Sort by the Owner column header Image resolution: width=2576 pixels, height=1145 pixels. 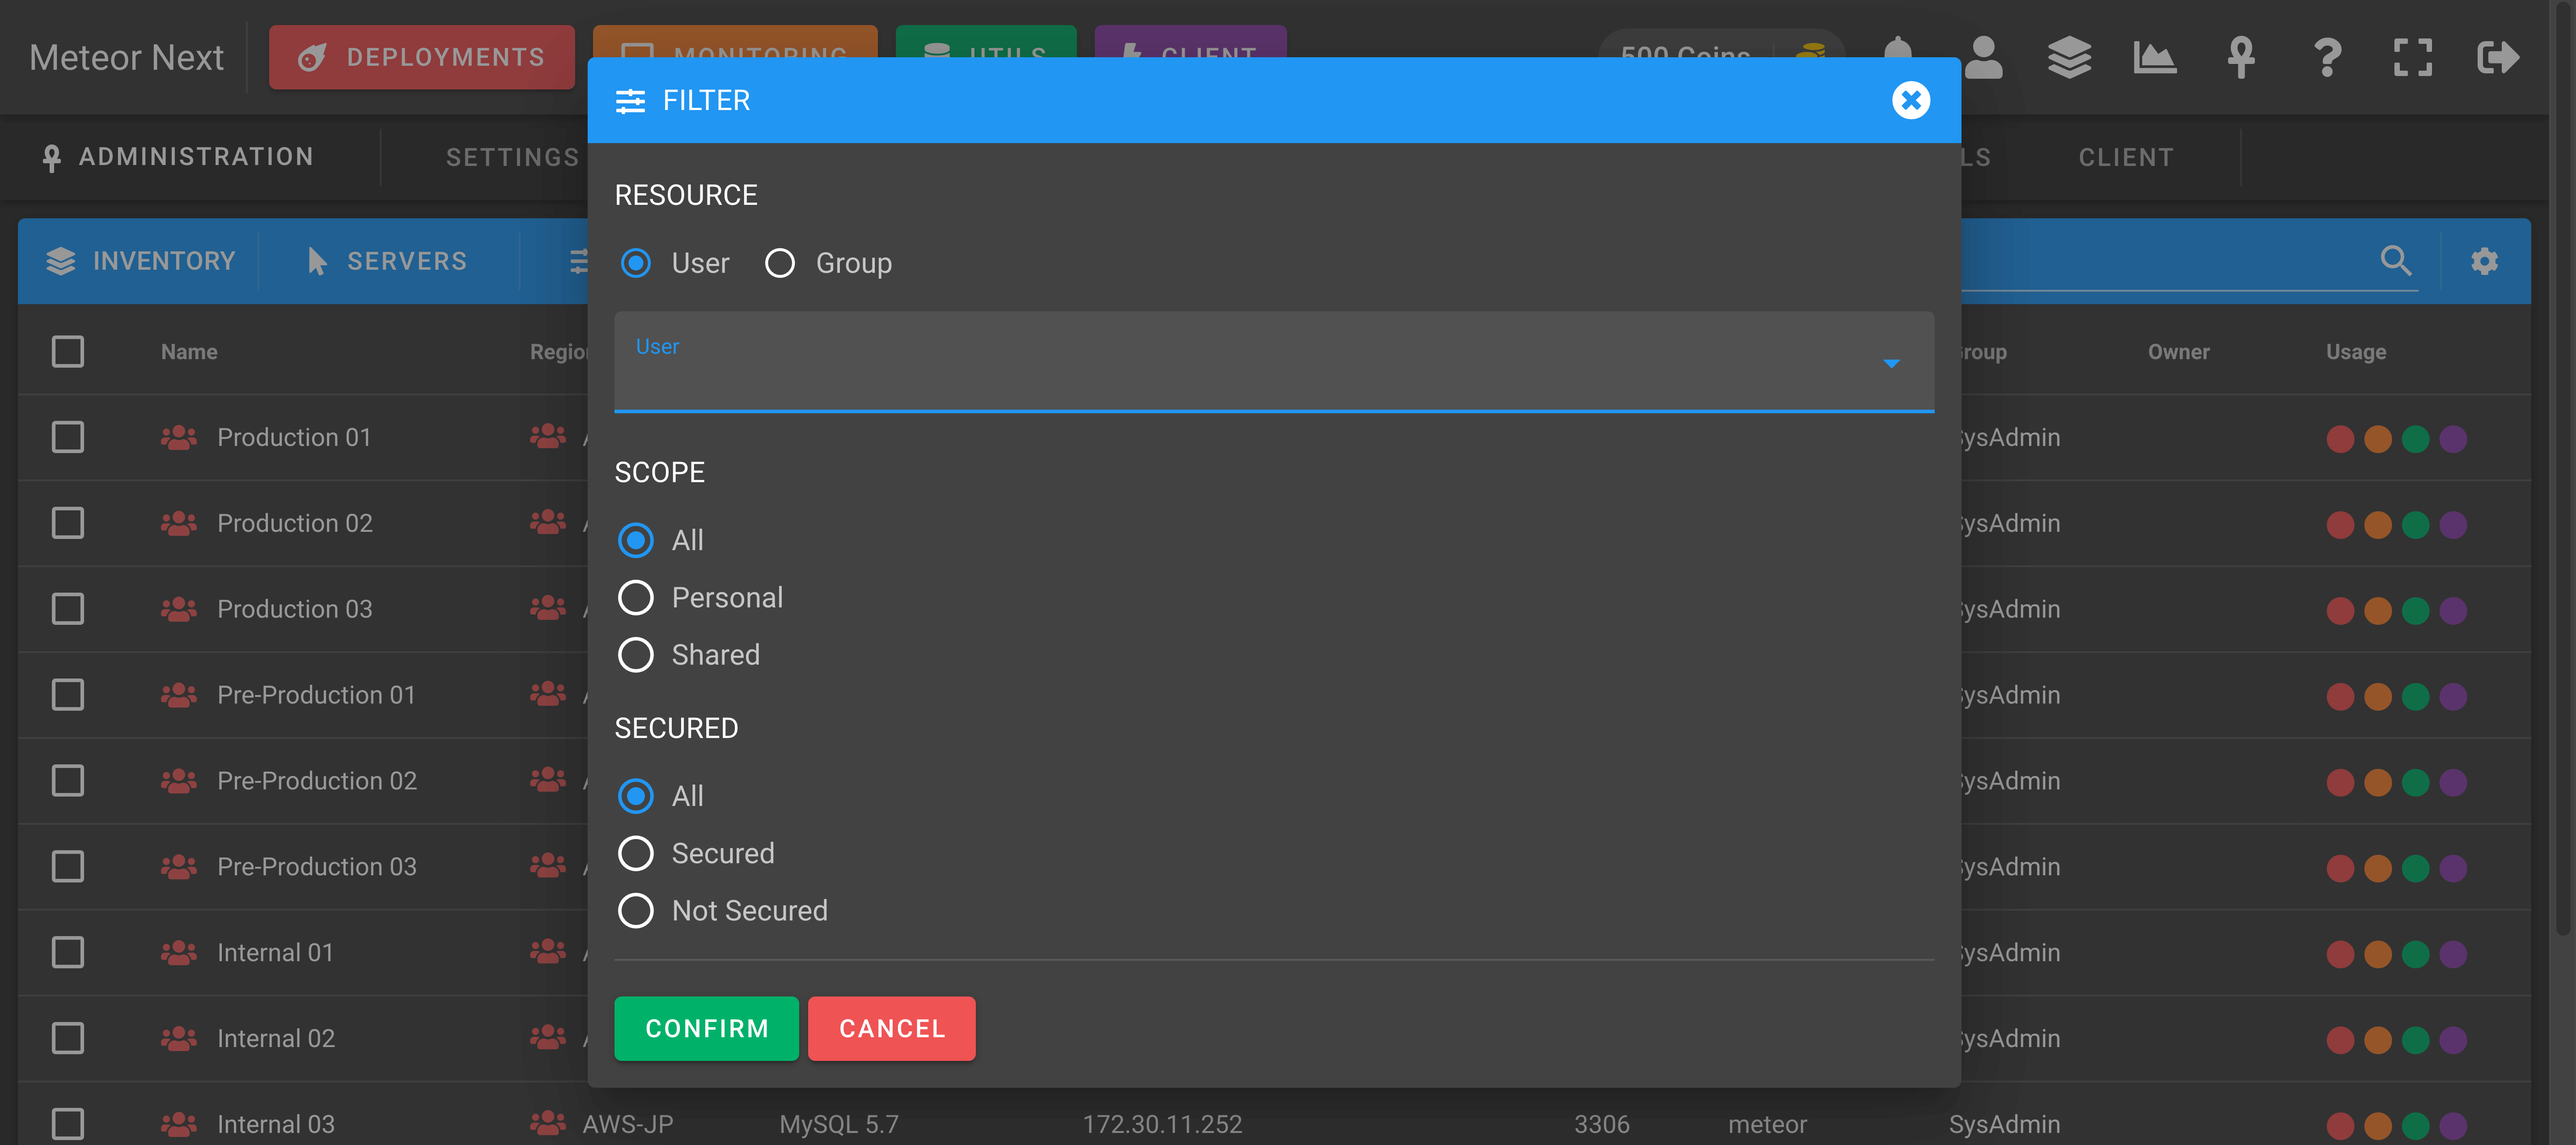(2178, 352)
